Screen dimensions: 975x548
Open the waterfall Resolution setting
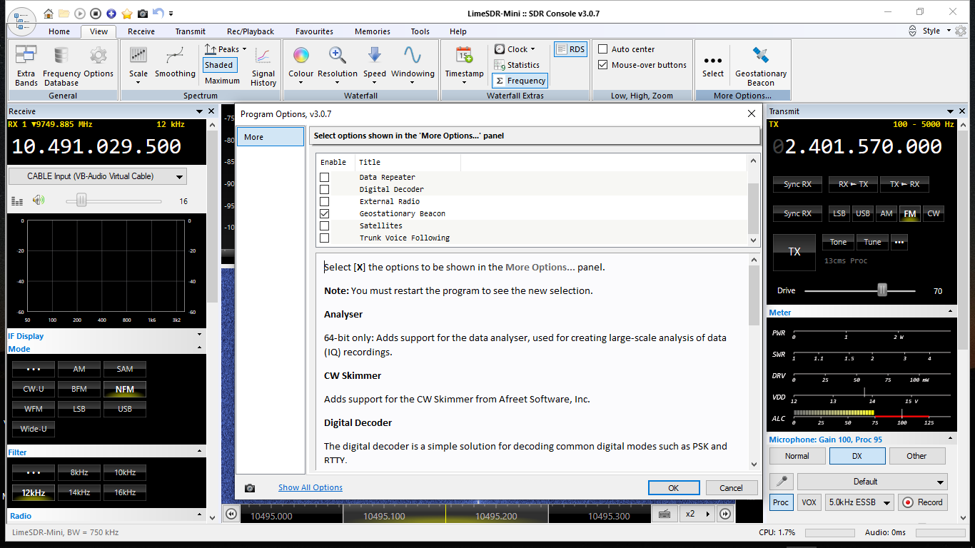338,66
